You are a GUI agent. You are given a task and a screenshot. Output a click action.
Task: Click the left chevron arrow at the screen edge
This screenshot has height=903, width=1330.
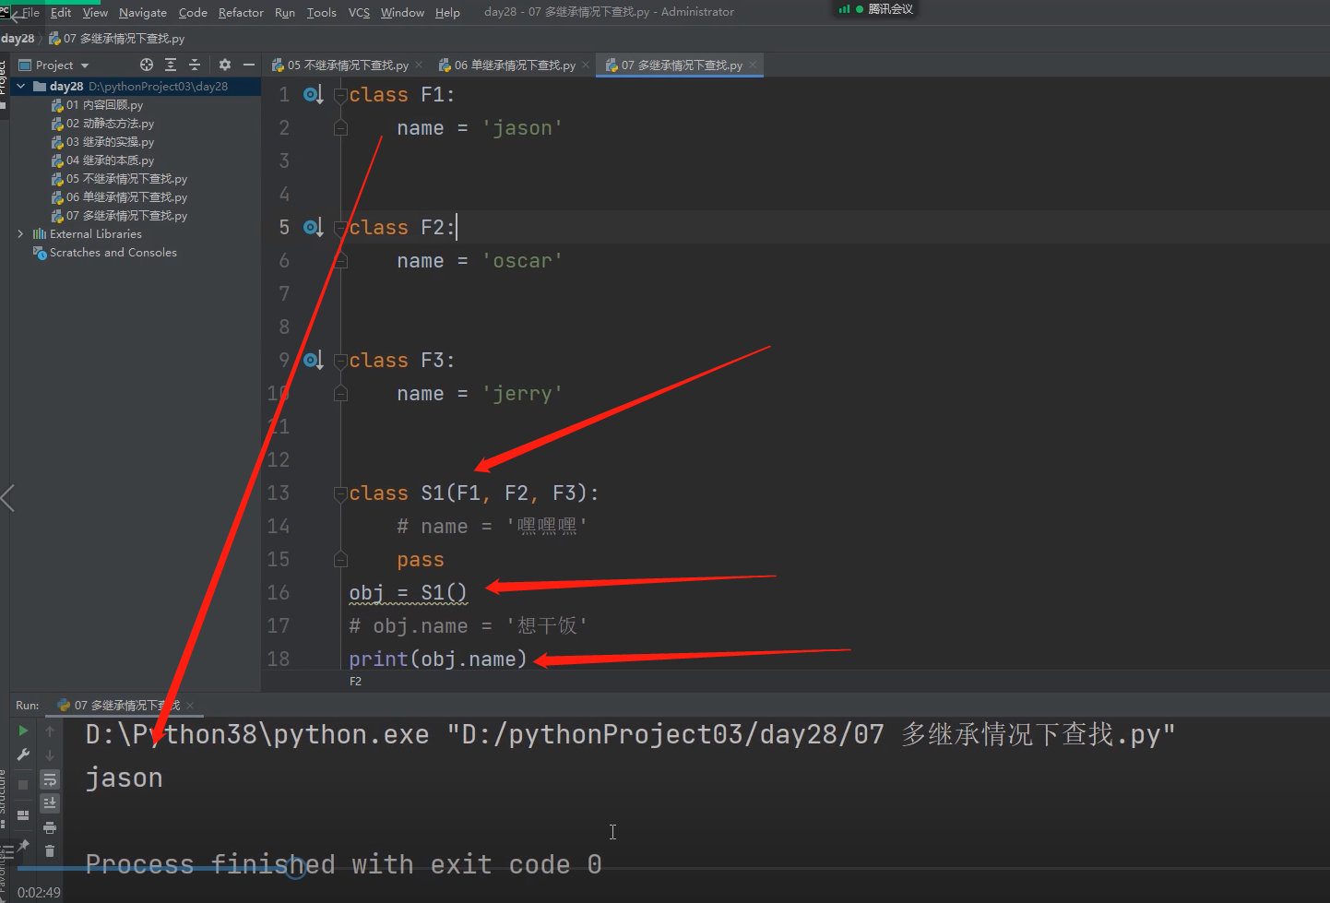click(x=7, y=498)
